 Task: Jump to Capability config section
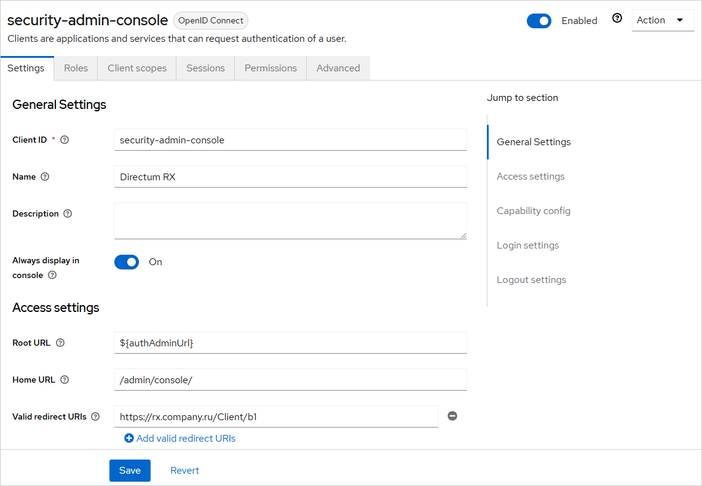[x=533, y=211]
